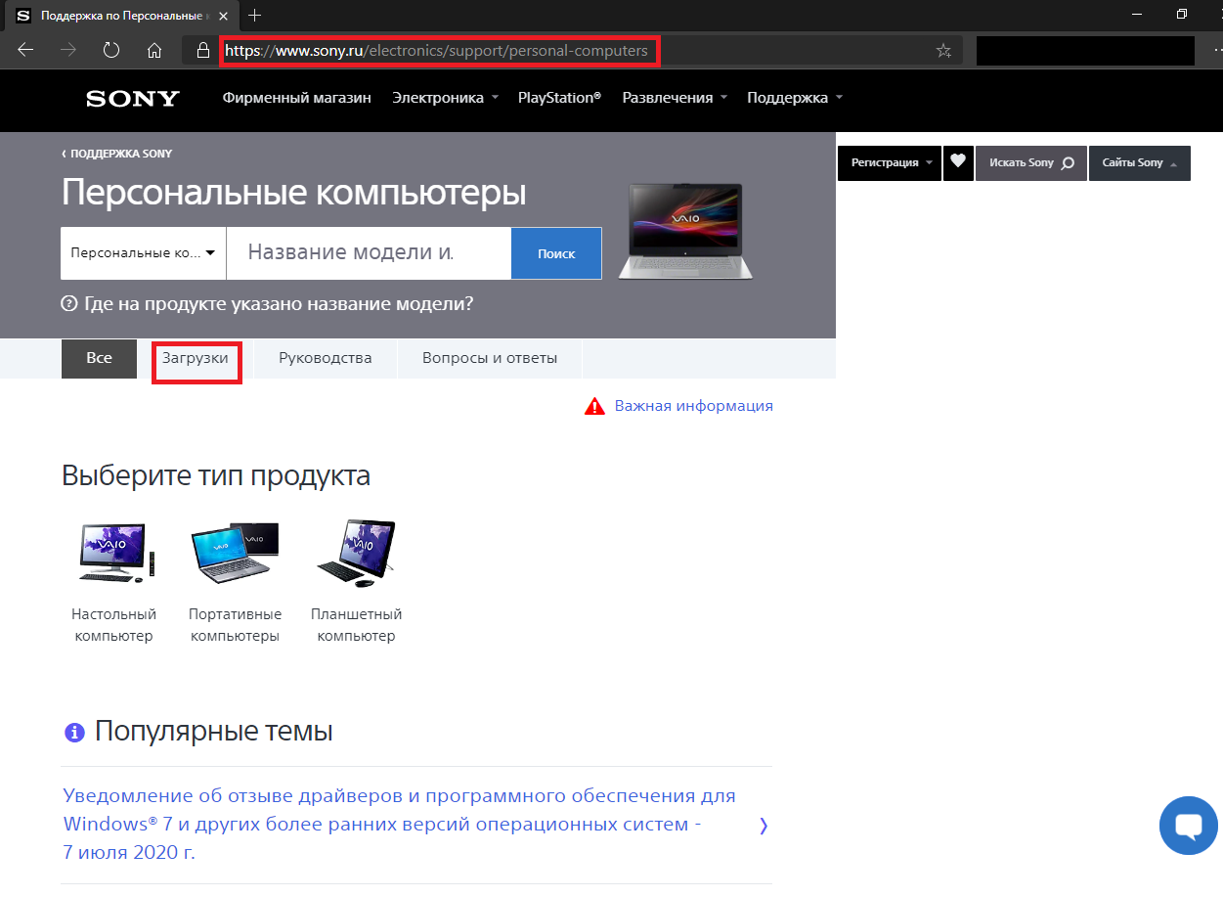
Task: Switch to the Руководства tab
Action: 326,358
